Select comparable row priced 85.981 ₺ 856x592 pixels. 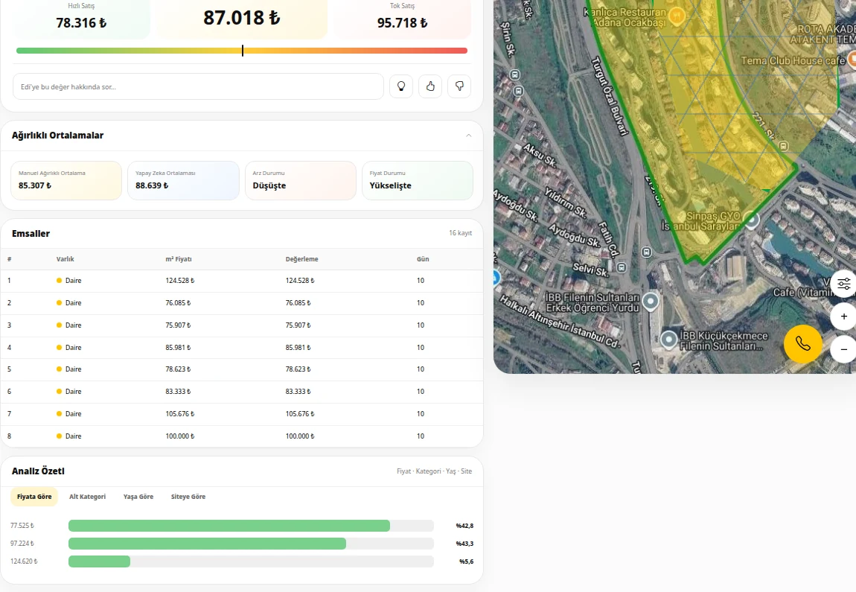pos(242,347)
